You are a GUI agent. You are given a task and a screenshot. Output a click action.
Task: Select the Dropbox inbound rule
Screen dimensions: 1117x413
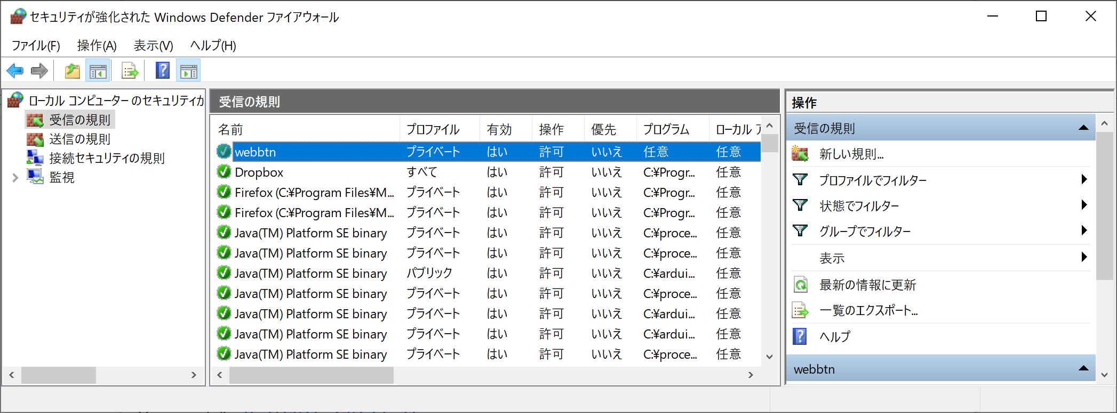pos(259,172)
